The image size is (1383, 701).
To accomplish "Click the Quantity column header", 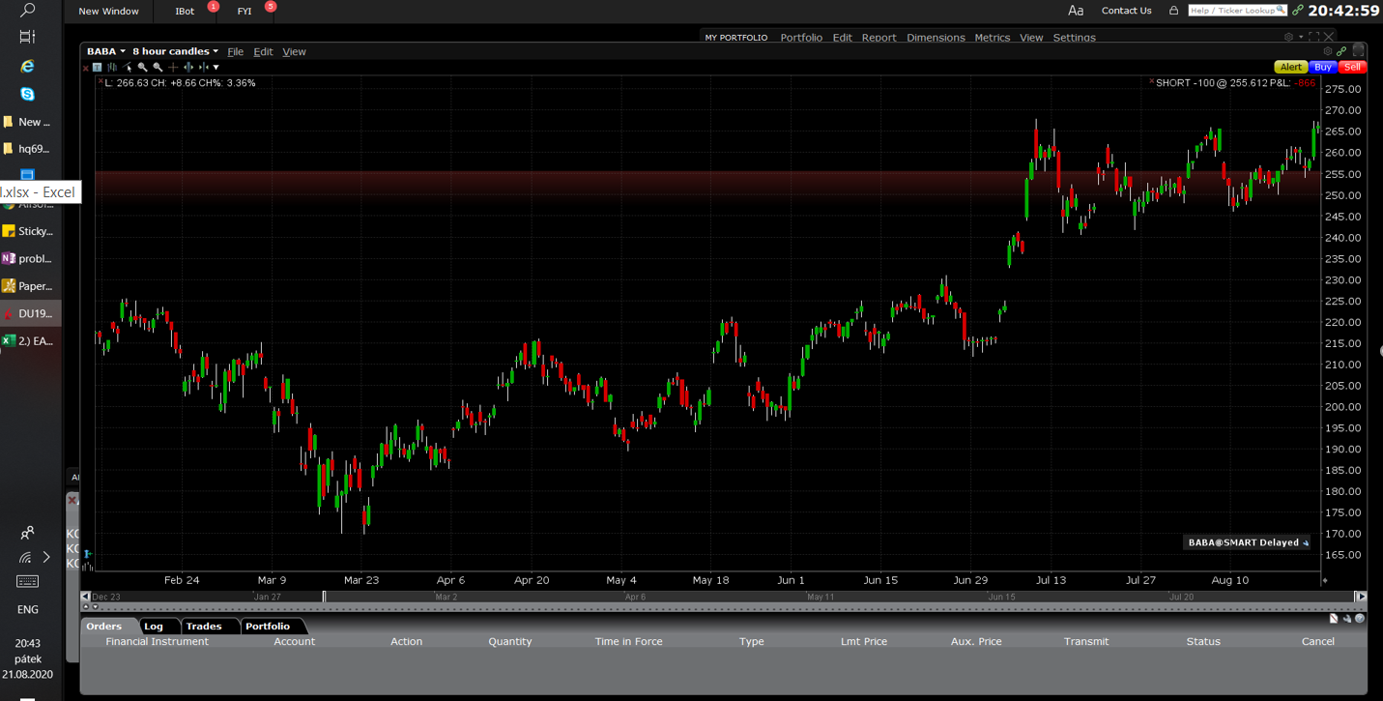I will [x=510, y=641].
